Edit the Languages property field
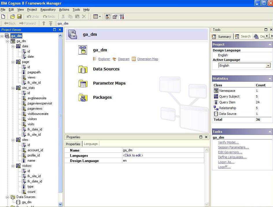 [133, 155]
